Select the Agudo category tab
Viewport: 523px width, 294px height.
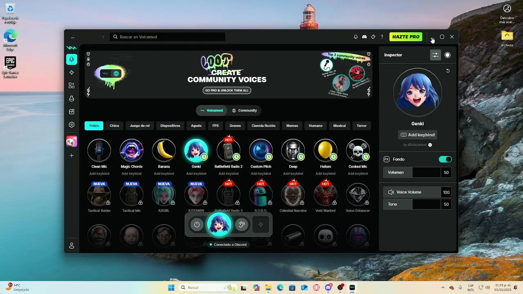click(196, 126)
